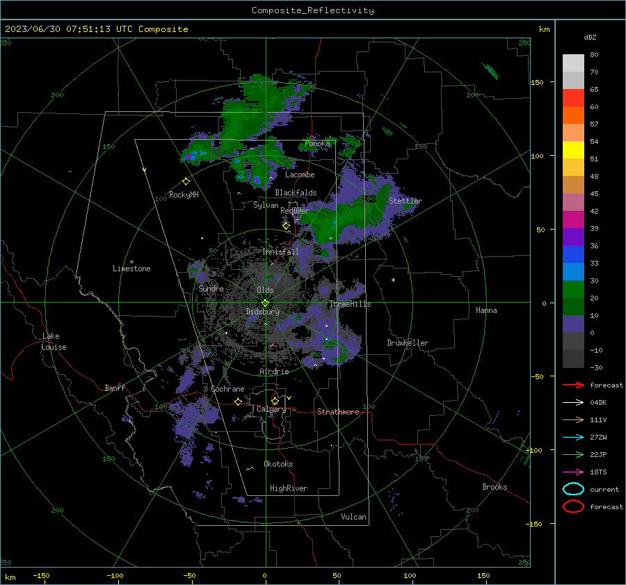Select the blue 33-36 dBZ swatch
Screen dimensions: 626x585
click(573, 255)
